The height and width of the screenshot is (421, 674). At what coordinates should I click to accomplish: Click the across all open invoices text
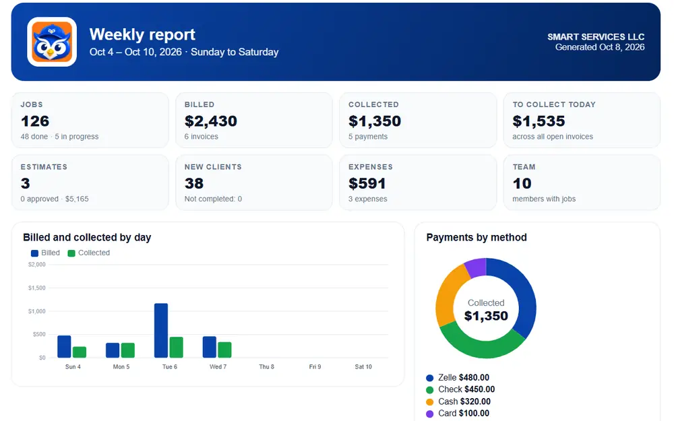pyautogui.click(x=553, y=137)
